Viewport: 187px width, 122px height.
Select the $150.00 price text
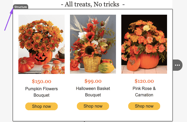click(x=41, y=81)
